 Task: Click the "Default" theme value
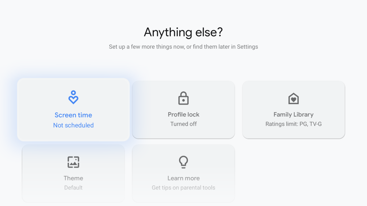coord(73,188)
